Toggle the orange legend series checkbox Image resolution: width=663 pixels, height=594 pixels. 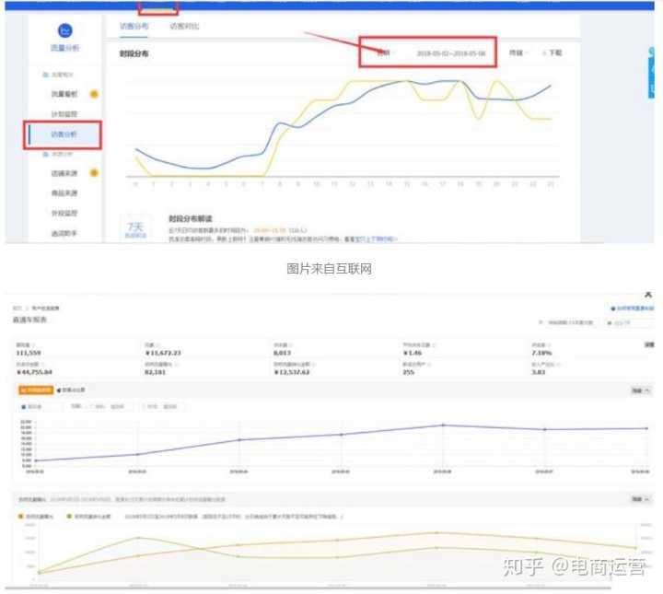click(x=21, y=517)
